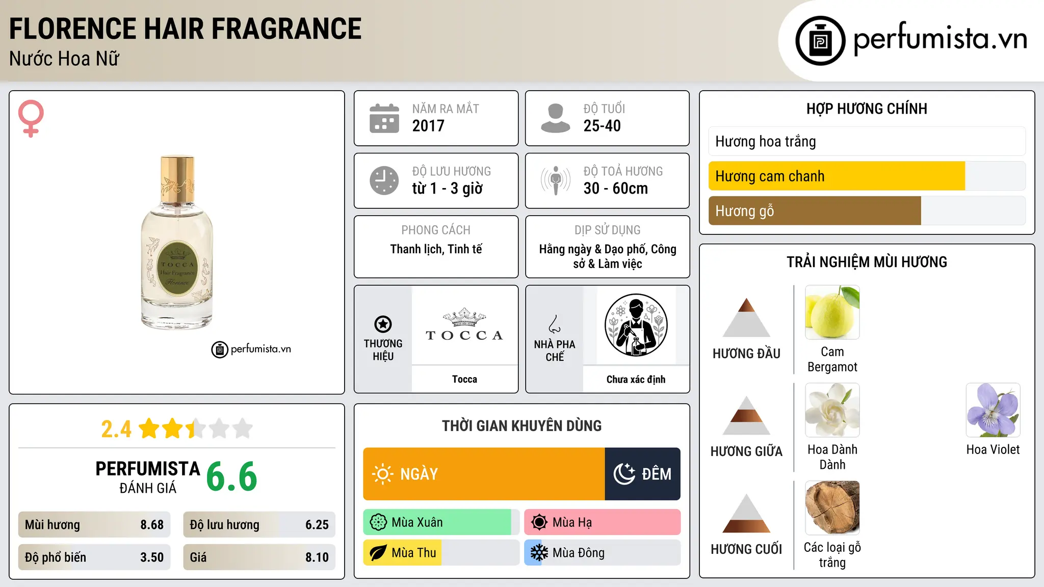The image size is (1044, 587).
Task: Click the autumn leaf icon beside Mùa Thu
Action: [x=378, y=553]
